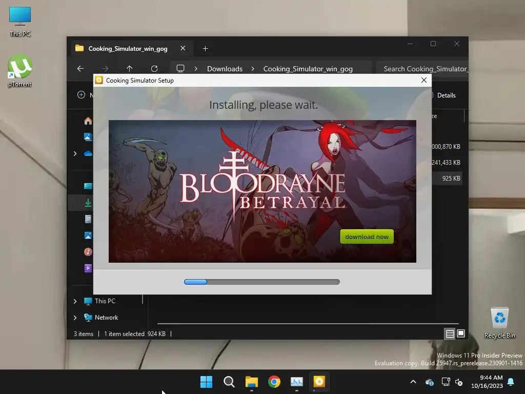Open Pictures folder in navigation pane
This screenshot has height=394, width=525.
[88, 235]
